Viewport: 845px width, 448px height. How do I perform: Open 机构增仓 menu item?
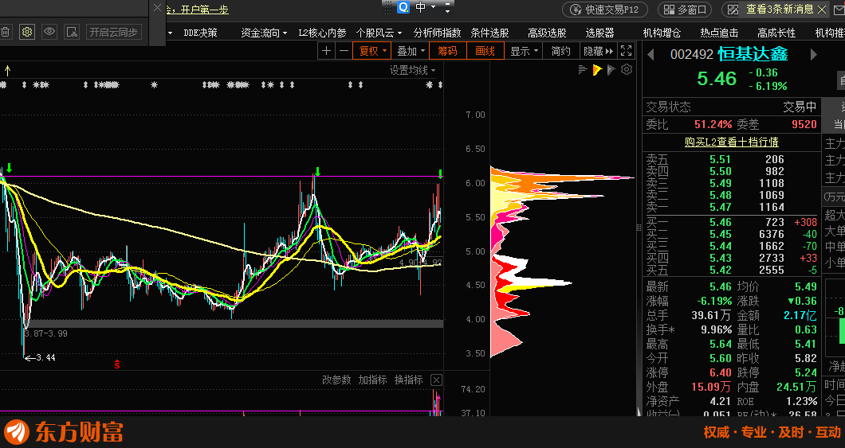(662, 33)
